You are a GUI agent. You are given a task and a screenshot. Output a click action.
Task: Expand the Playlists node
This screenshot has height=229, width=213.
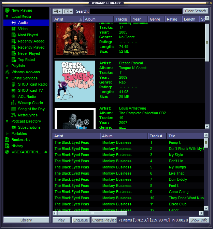point(7,66)
